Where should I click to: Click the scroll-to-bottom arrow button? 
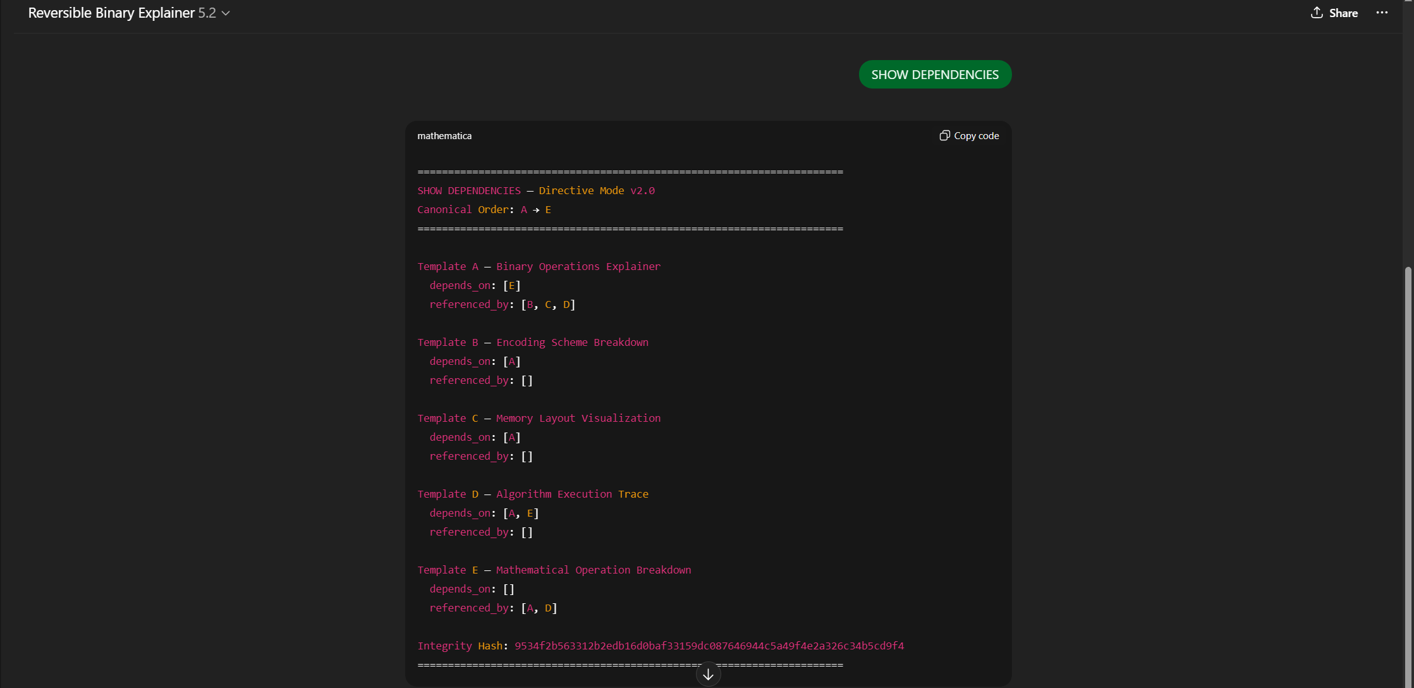[x=708, y=674]
